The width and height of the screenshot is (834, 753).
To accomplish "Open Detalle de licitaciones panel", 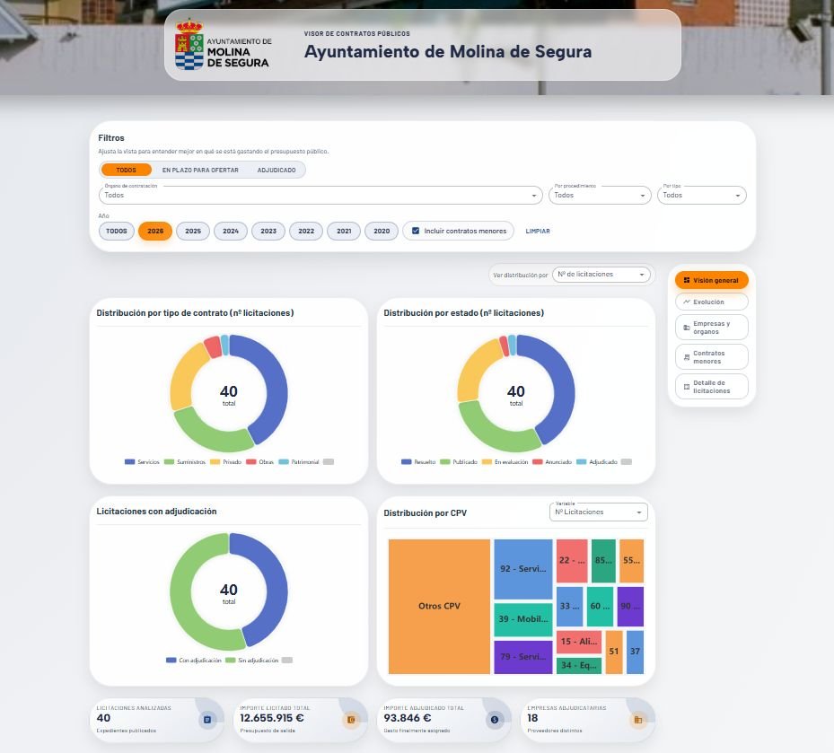I will [x=712, y=386].
